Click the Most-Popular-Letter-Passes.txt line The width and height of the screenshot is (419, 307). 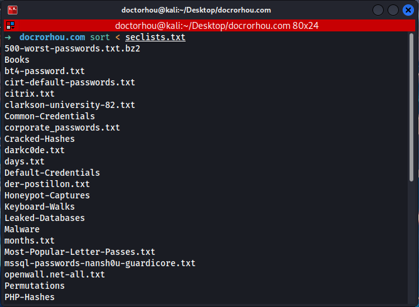(x=80, y=252)
